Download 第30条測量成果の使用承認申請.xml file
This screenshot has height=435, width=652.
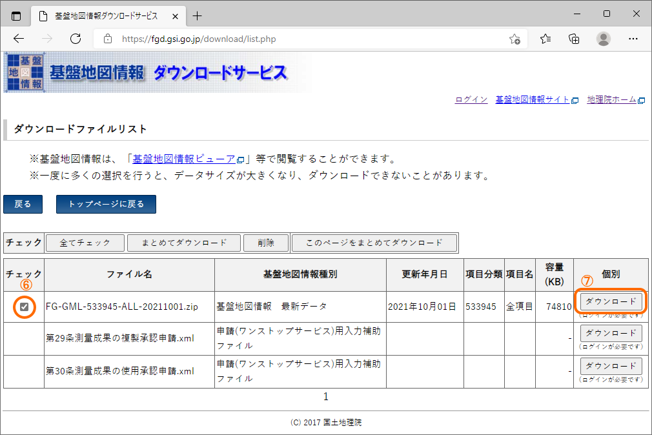pyautogui.click(x=611, y=366)
